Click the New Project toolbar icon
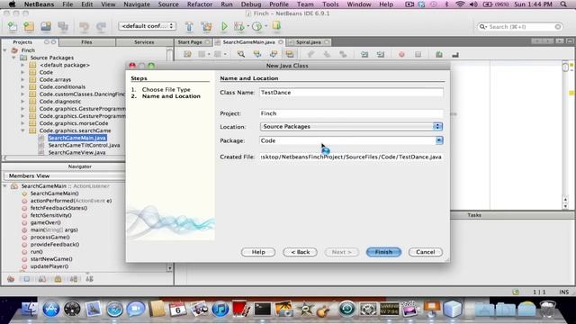This screenshot has height=324, width=576. tap(29, 26)
